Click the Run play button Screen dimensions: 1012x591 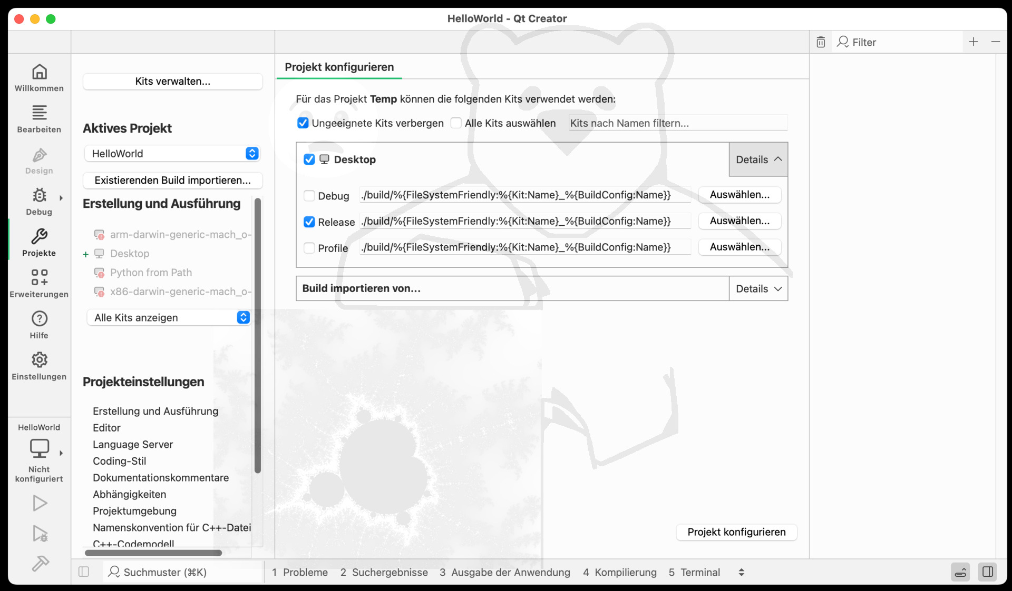40,503
